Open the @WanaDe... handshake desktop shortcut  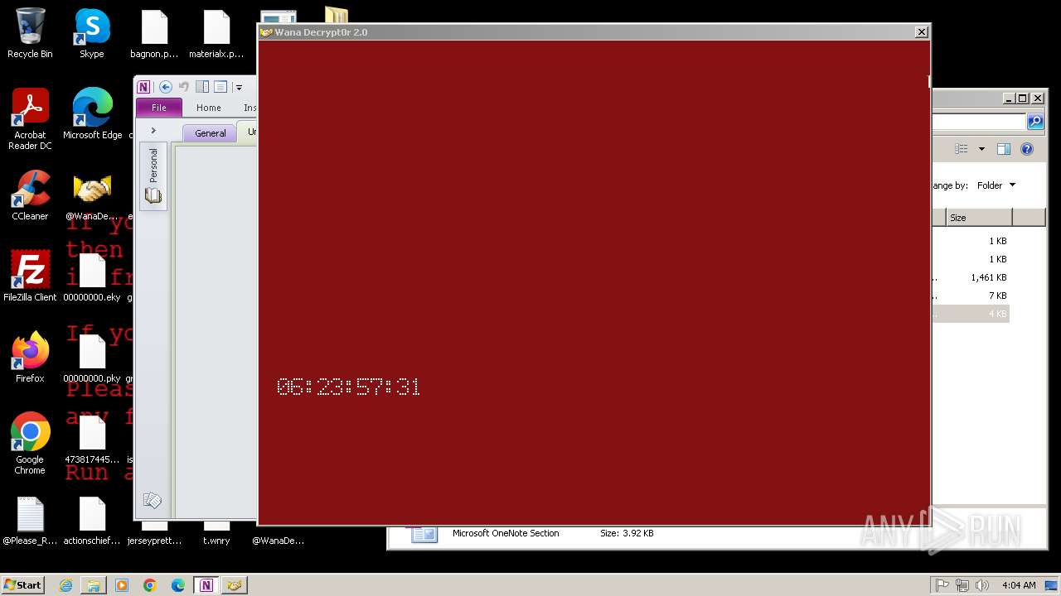point(92,196)
